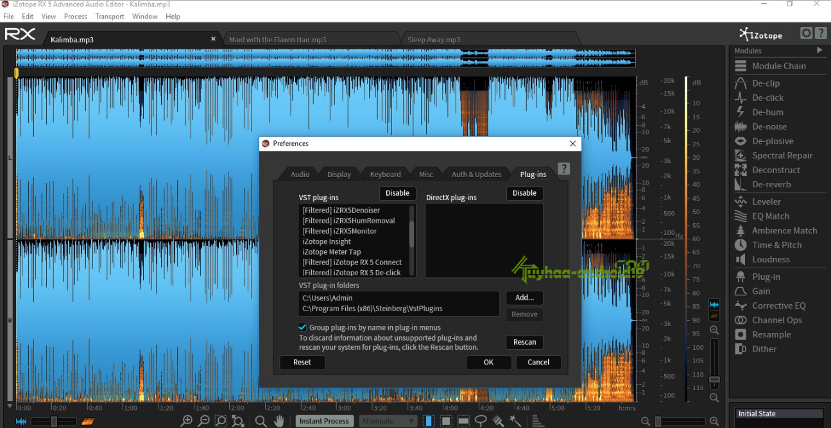
Task: Adjust the vertical frequency zoom slider
Action: (x=714, y=364)
